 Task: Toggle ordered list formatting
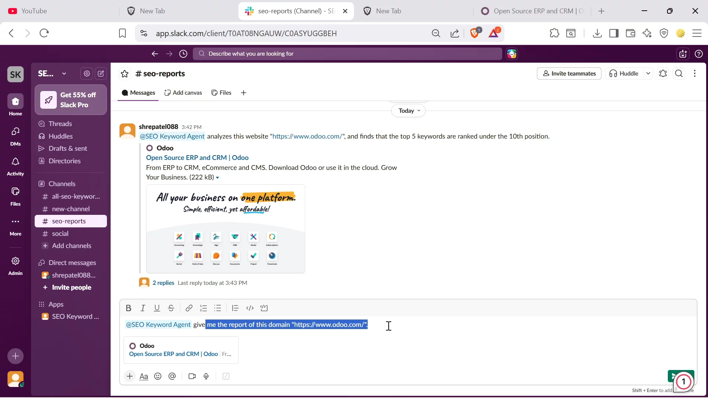[203, 308]
